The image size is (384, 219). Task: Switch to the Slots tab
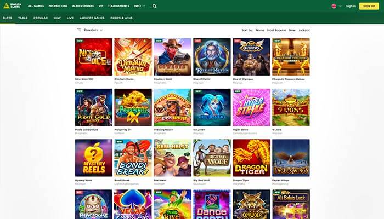(x=7, y=18)
